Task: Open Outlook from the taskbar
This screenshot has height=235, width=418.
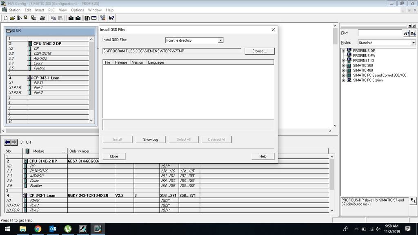Action: (x=53, y=229)
